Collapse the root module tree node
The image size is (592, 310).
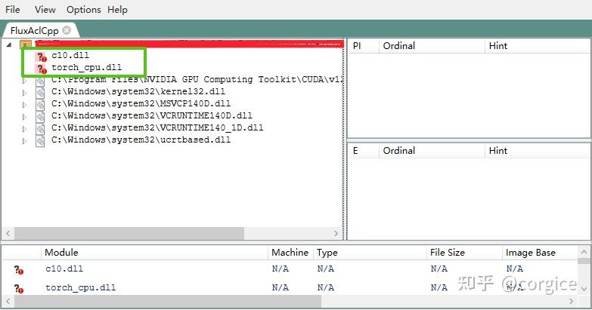tap(9, 45)
